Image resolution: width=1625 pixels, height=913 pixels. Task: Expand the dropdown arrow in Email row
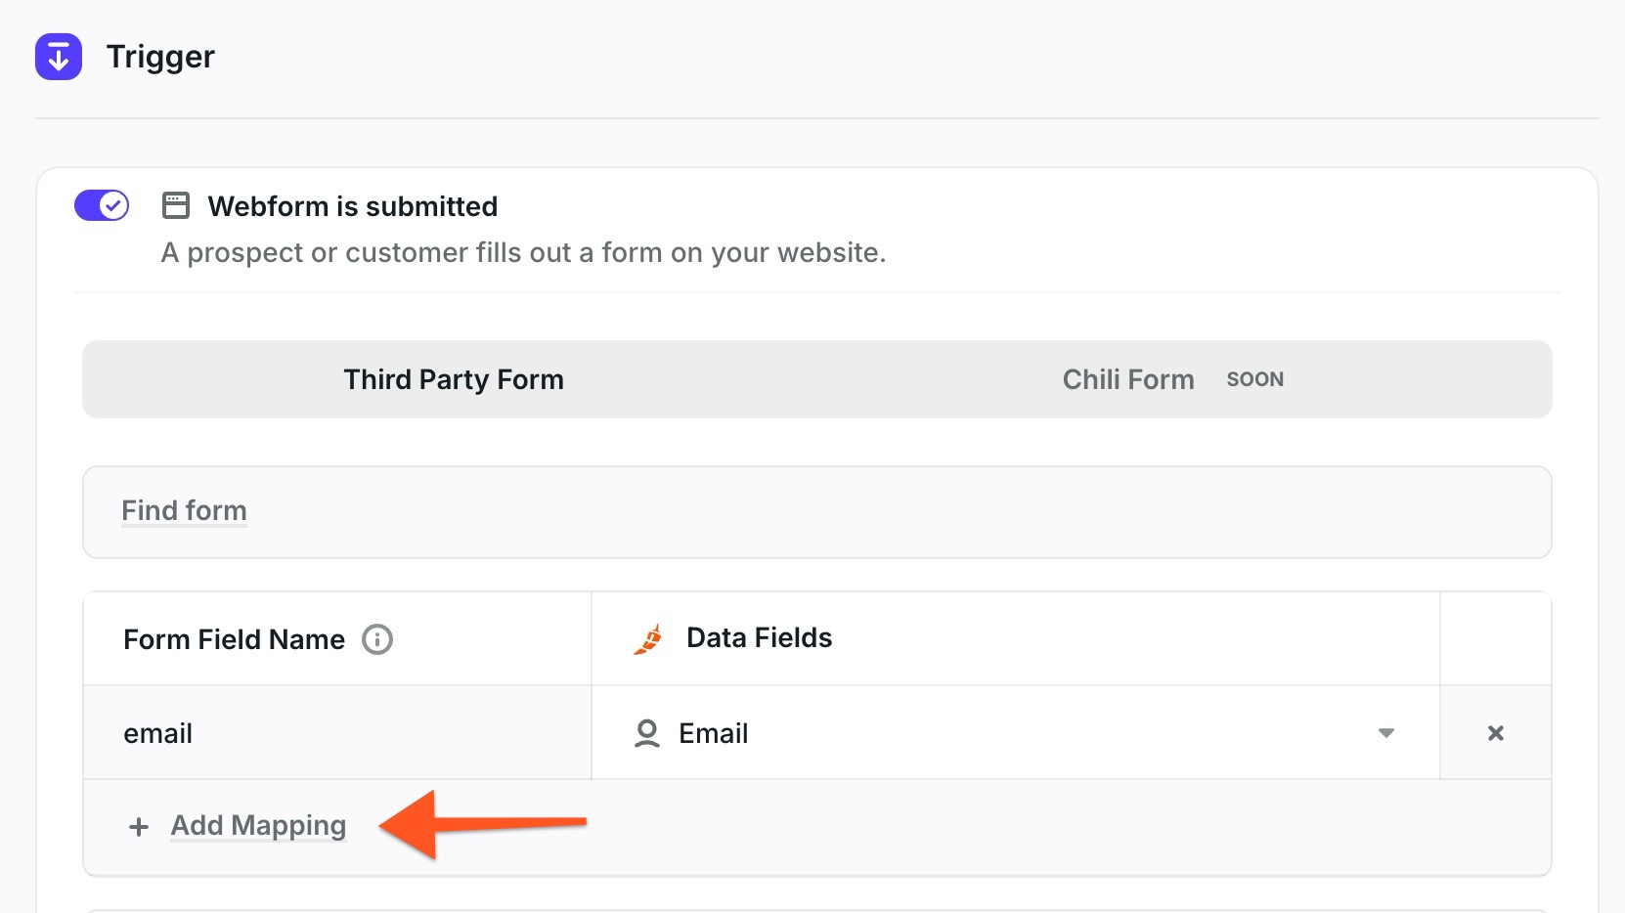pos(1386,733)
